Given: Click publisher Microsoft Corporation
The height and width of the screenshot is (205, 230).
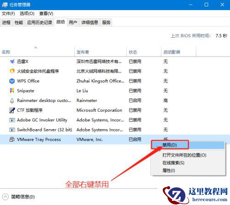Looking at the screenshot, I should pos(99,110).
